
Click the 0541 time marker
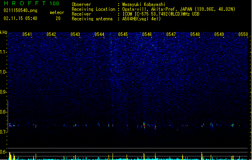[27, 34]
